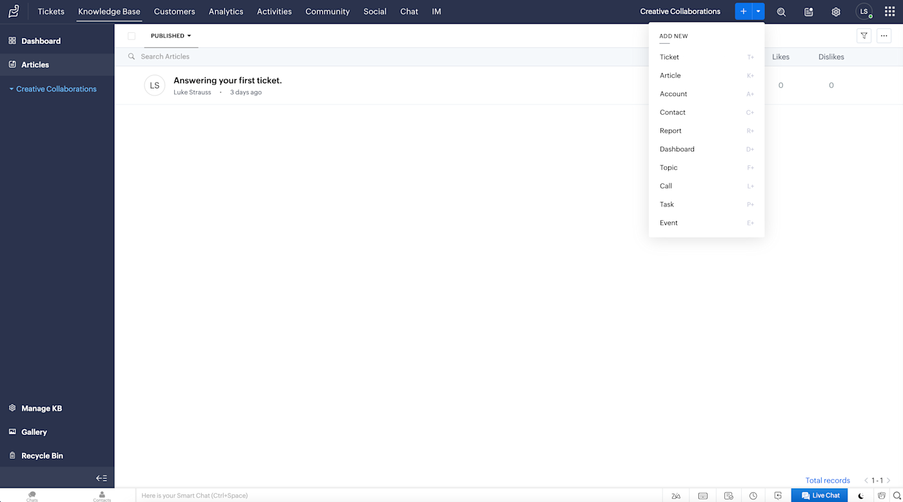Click the Live Chat button
Screen dimensions: 903x502
click(x=820, y=496)
